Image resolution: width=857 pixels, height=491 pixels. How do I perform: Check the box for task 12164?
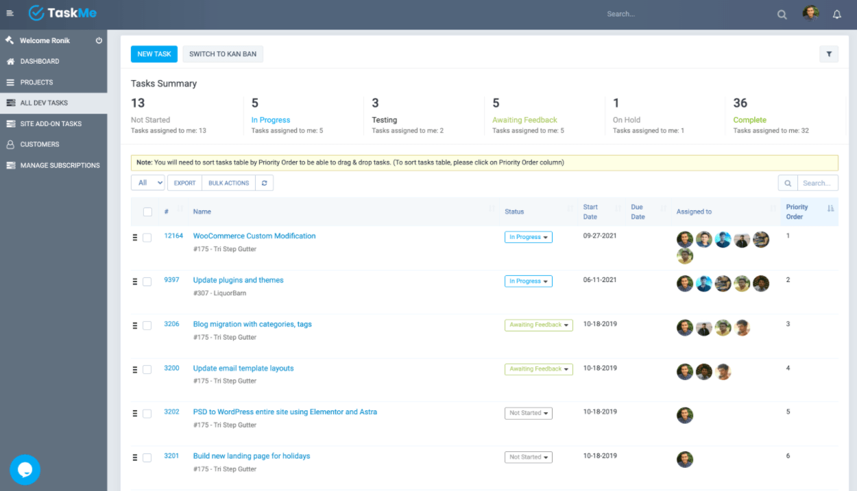pos(147,238)
